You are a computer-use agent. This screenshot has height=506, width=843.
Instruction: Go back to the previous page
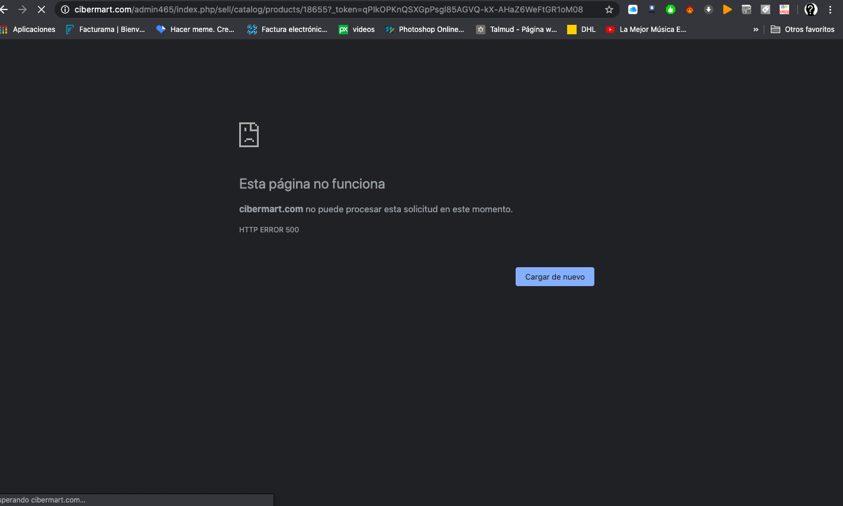pyautogui.click(x=4, y=9)
